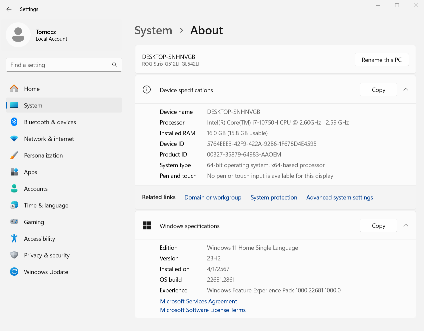Copy the Windows specifications
Image resolution: width=424 pixels, height=331 pixels.
coord(378,225)
